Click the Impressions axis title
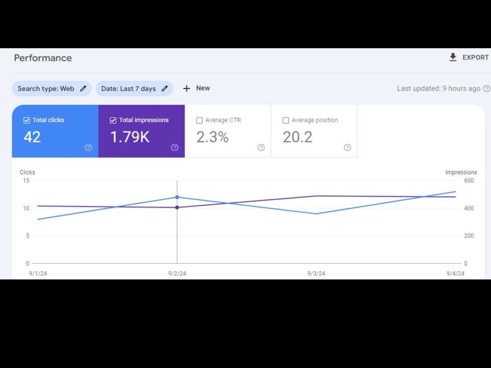Screen dimensions: 491x368 click(461, 172)
